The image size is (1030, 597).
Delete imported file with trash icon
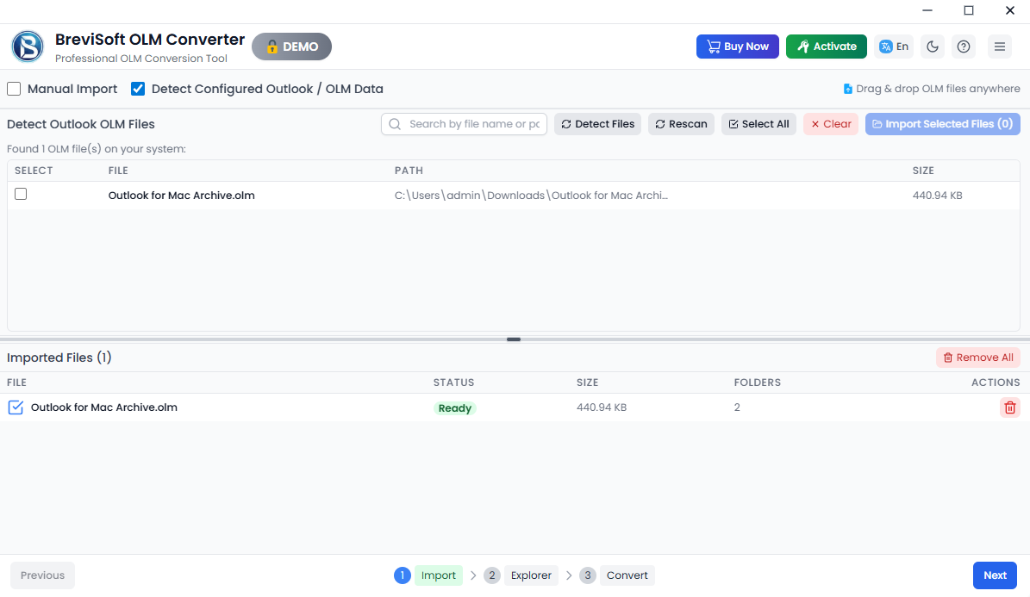coord(1009,407)
